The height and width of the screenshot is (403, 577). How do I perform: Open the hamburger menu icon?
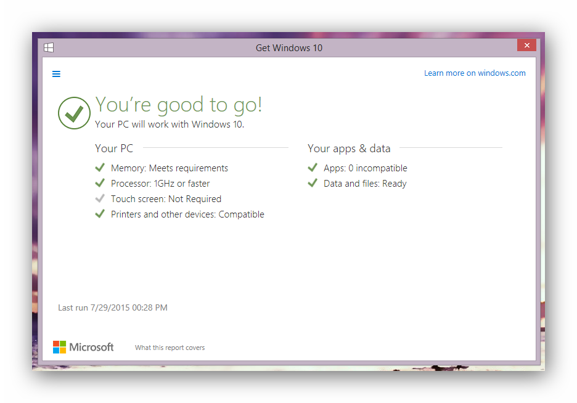click(56, 74)
